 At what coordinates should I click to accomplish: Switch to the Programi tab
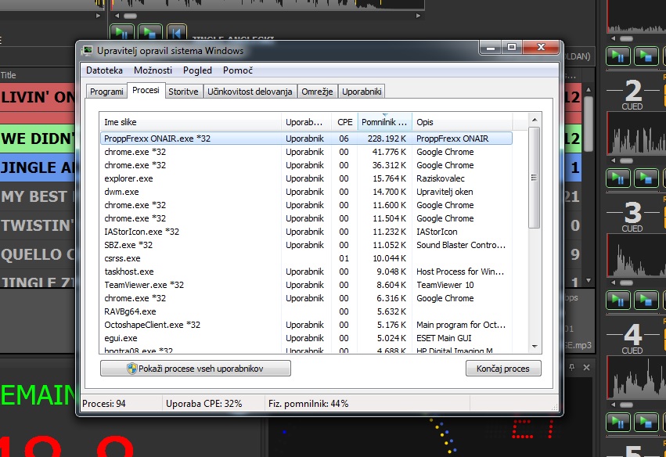106,92
